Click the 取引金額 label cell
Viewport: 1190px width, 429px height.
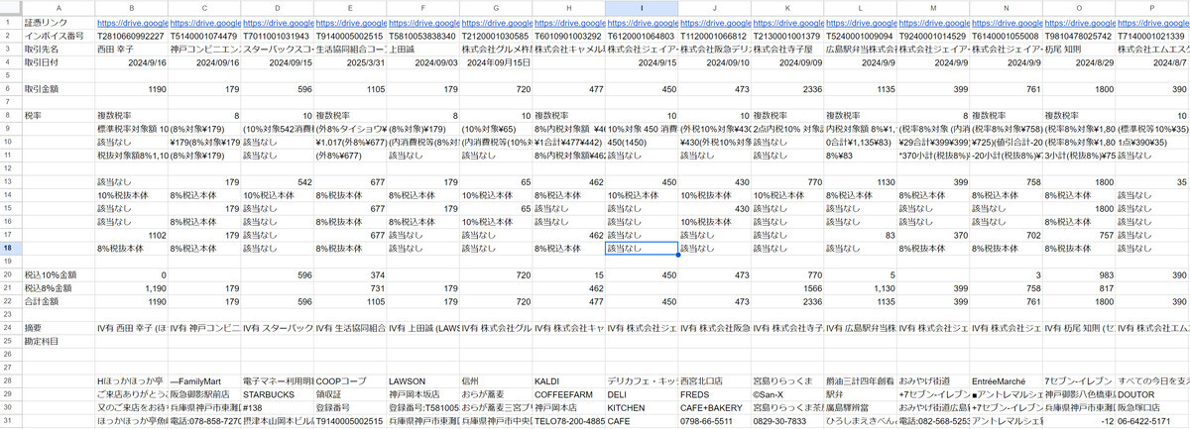pos(58,88)
